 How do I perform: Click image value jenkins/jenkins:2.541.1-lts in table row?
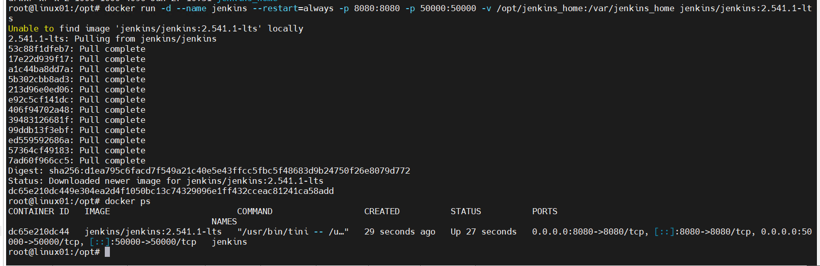(x=153, y=231)
